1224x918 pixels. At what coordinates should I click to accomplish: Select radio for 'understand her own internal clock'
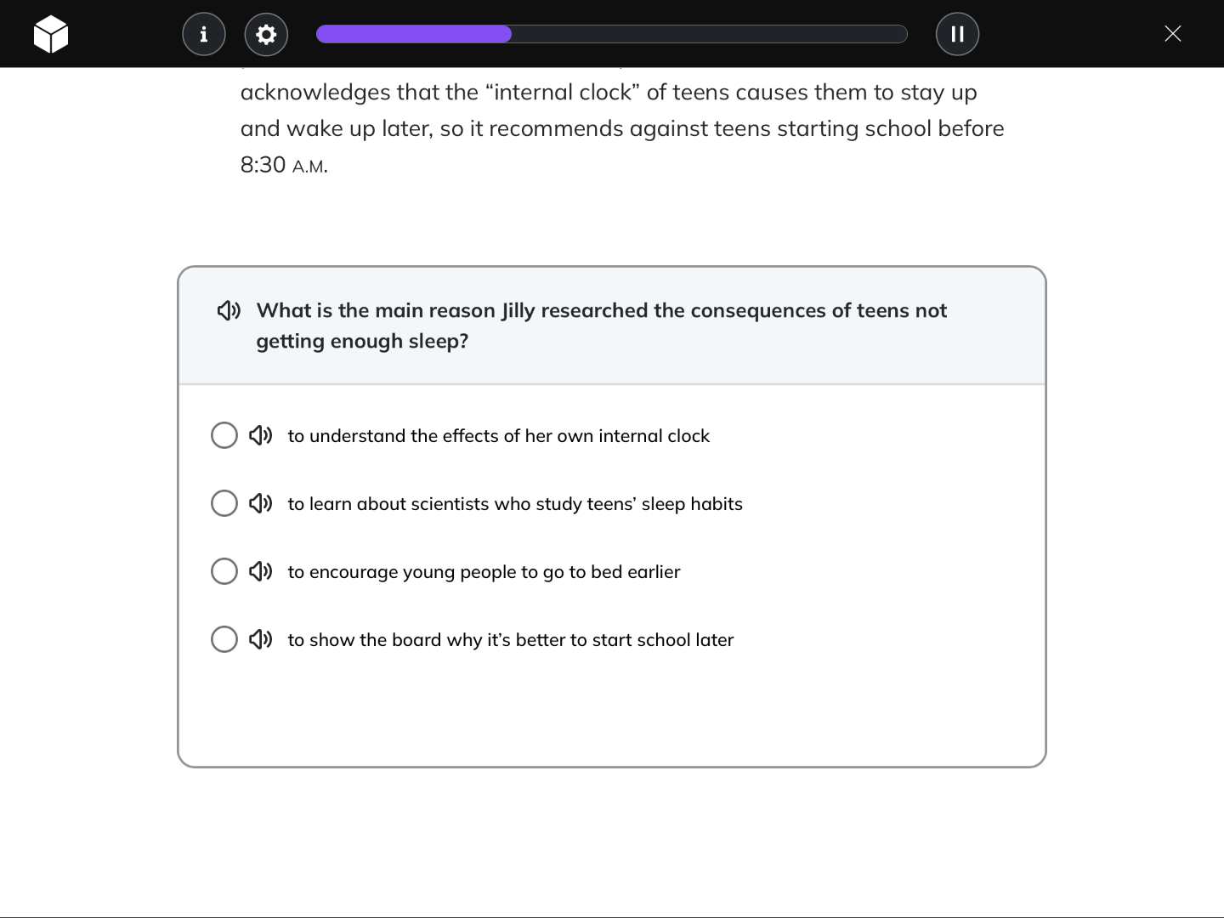[x=224, y=435]
